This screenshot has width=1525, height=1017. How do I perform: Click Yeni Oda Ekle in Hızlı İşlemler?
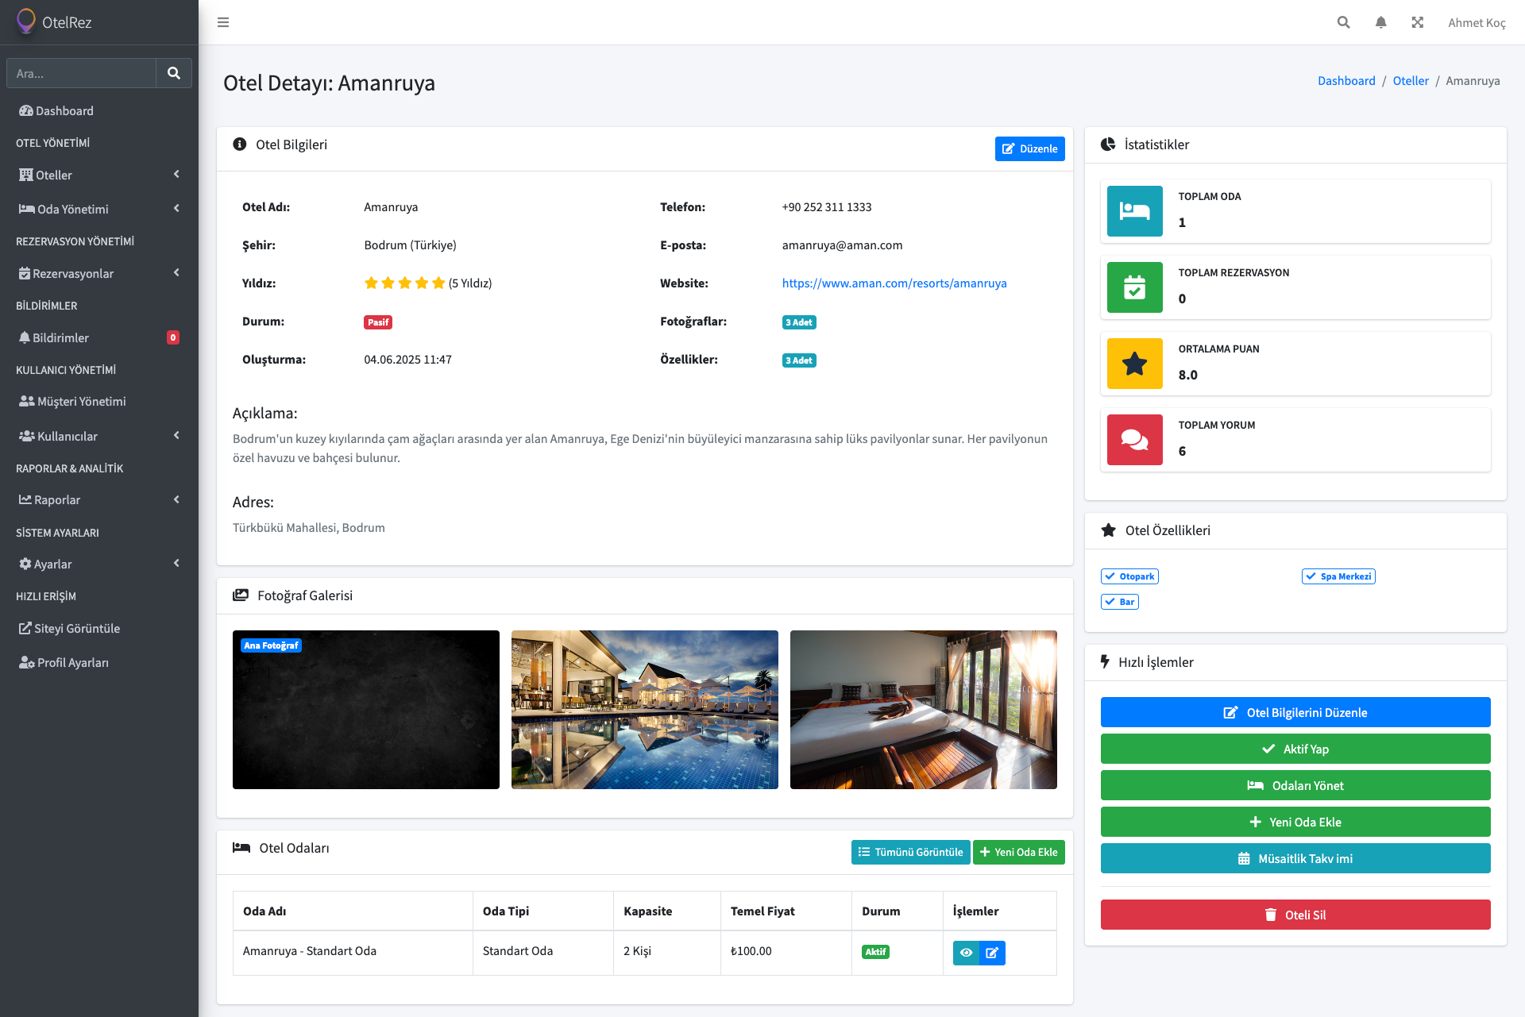(1295, 822)
